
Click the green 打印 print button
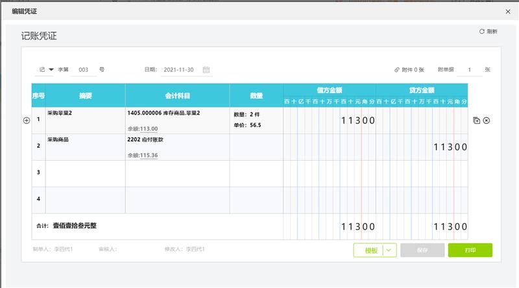(x=470, y=250)
